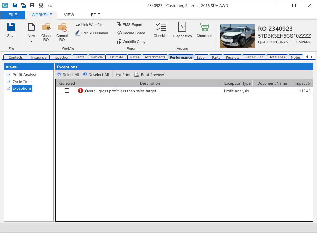Select Profit Analysis view

25,75
